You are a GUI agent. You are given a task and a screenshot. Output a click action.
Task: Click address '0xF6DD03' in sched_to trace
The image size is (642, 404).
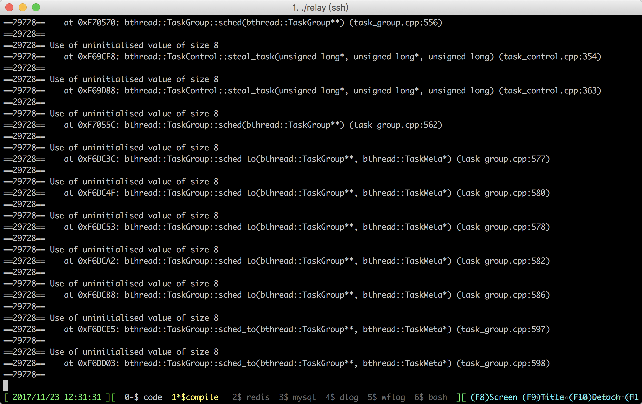coord(97,363)
